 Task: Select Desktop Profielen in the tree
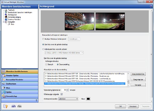[x=14, y=20]
